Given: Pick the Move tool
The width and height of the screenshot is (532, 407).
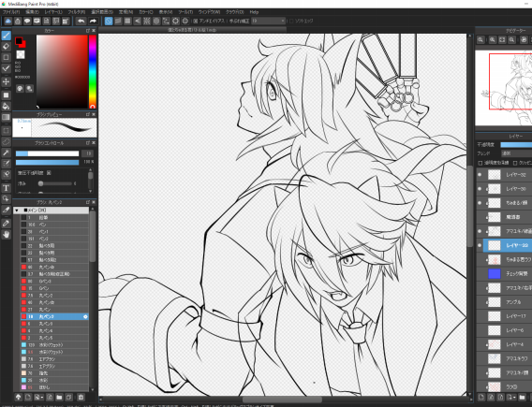Looking at the screenshot, I should click(7, 81).
